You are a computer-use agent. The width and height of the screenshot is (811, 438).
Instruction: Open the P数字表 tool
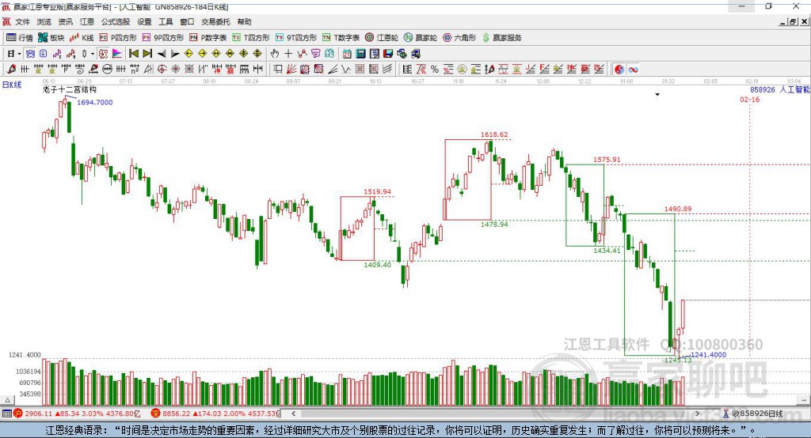[x=208, y=38]
